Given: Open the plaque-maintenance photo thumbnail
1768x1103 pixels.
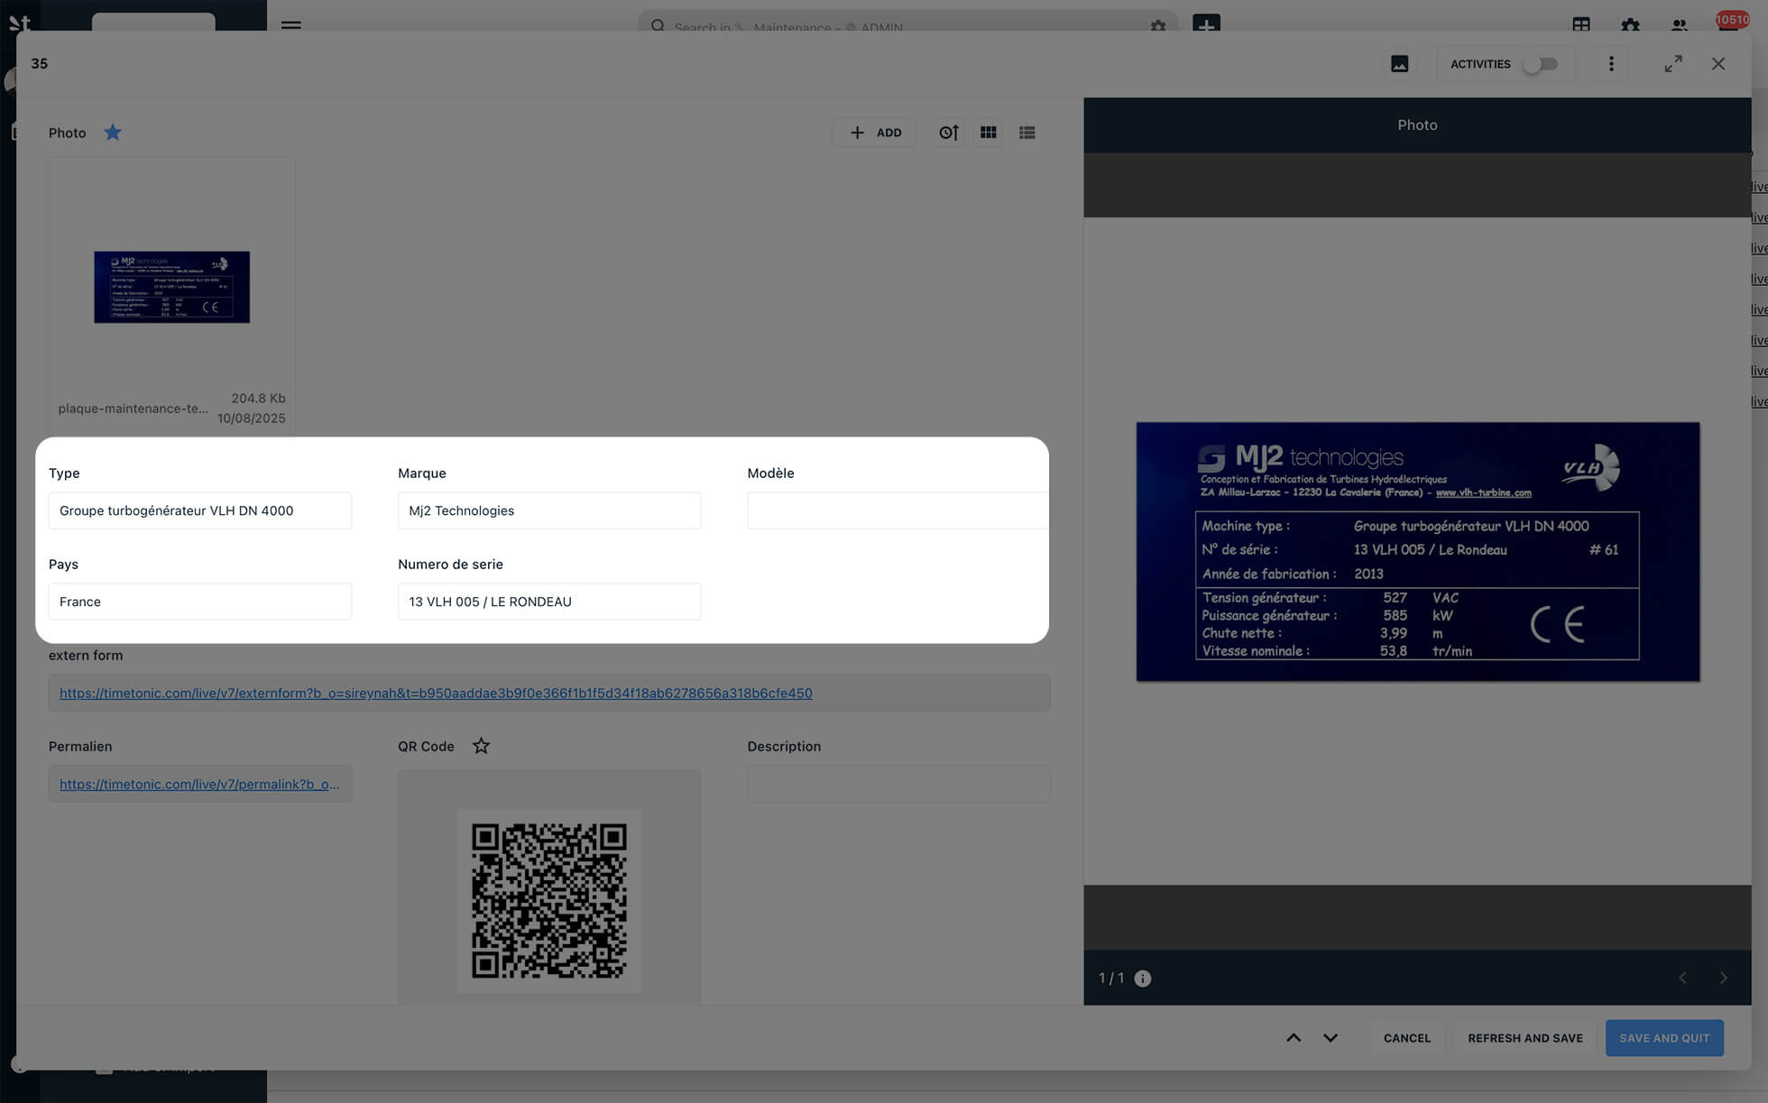Looking at the screenshot, I should coord(171,287).
